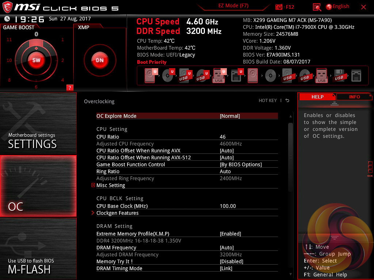
Task: Select the UEFI USB hard disk boot icon
Action: click(x=185, y=75)
